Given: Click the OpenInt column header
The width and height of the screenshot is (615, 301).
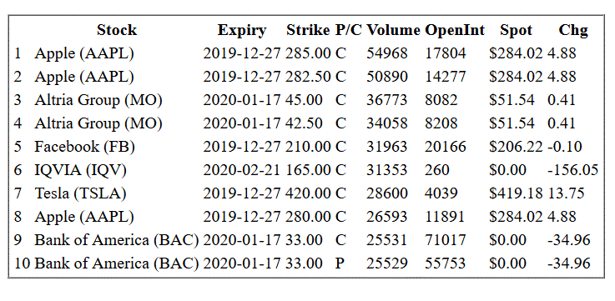Looking at the screenshot, I should (x=455, y=30).
